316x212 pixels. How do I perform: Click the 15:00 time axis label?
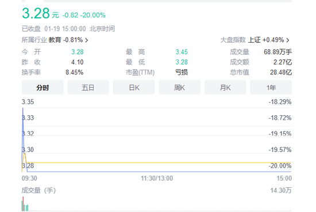284,178
